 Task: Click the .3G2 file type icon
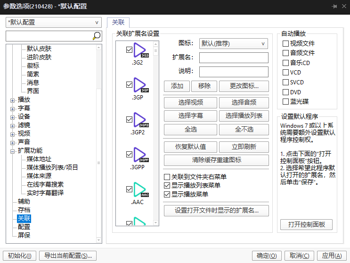140,50
